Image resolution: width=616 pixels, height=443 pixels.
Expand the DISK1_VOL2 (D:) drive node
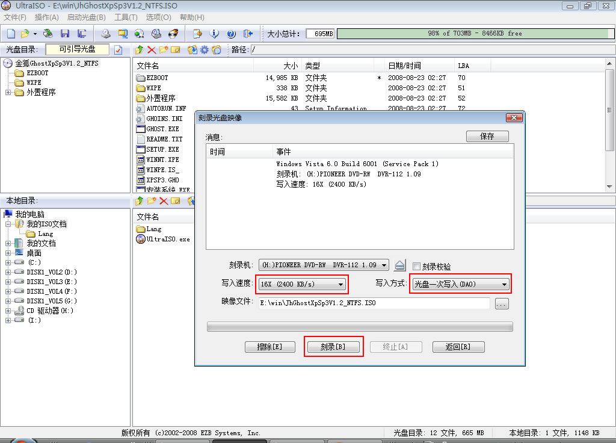[8, 272]
